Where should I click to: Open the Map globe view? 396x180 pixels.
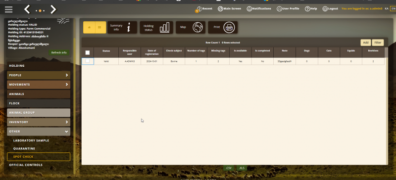click(191, 27)
